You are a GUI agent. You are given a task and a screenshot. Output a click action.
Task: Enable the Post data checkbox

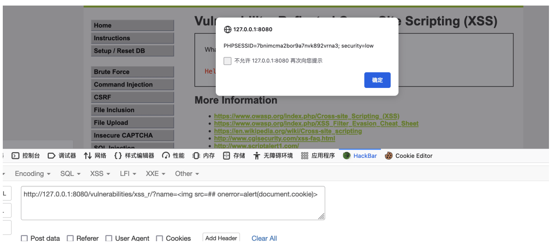(24, 239)
